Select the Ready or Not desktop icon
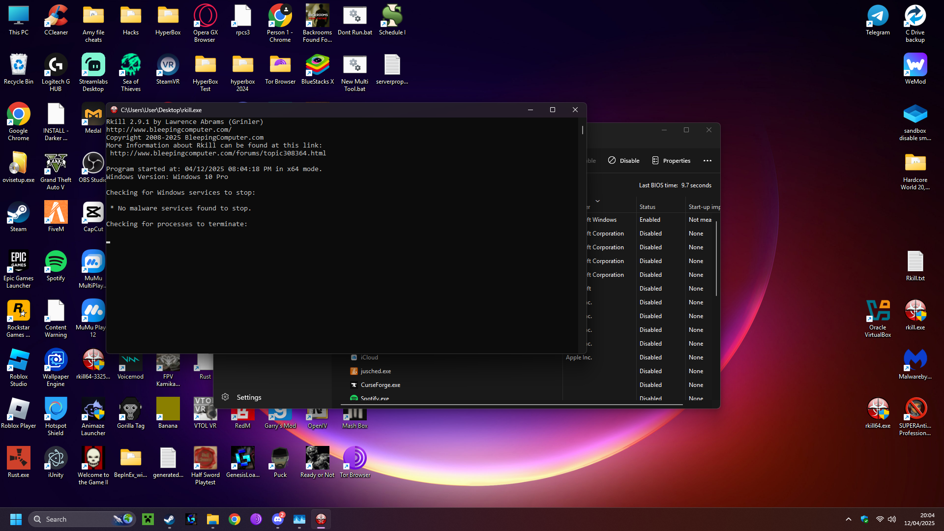The height and width of the screenshot is (531, 944). pyautogui.click(x=317, y=463)
